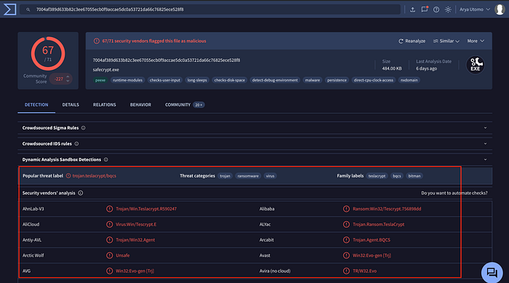
Task: Click the virus threat category chip
Action: (270, 176)
